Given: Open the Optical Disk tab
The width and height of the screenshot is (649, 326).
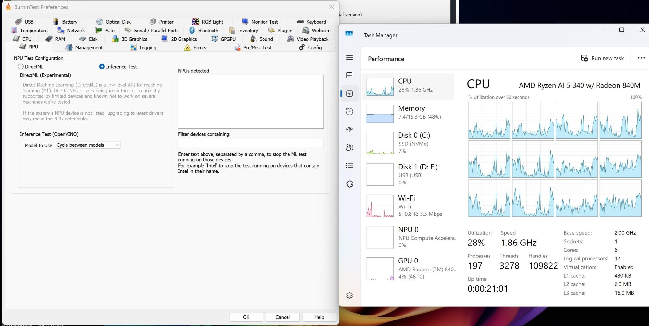Looking at the screenshot, I should [x=114, y=22].
